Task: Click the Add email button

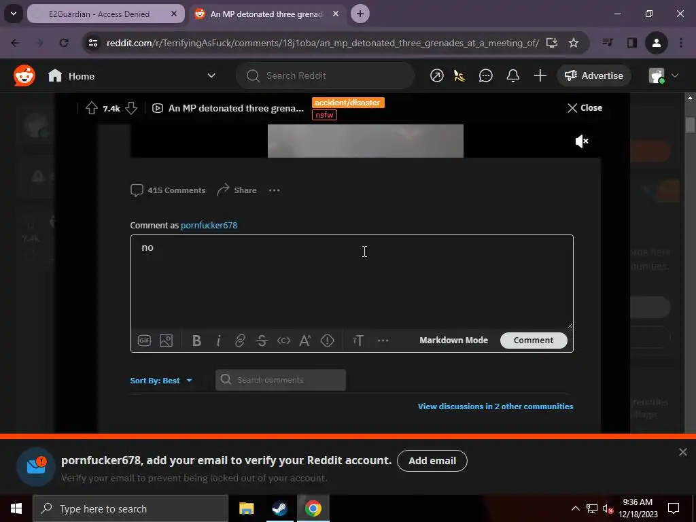Action: click(432, 461)
